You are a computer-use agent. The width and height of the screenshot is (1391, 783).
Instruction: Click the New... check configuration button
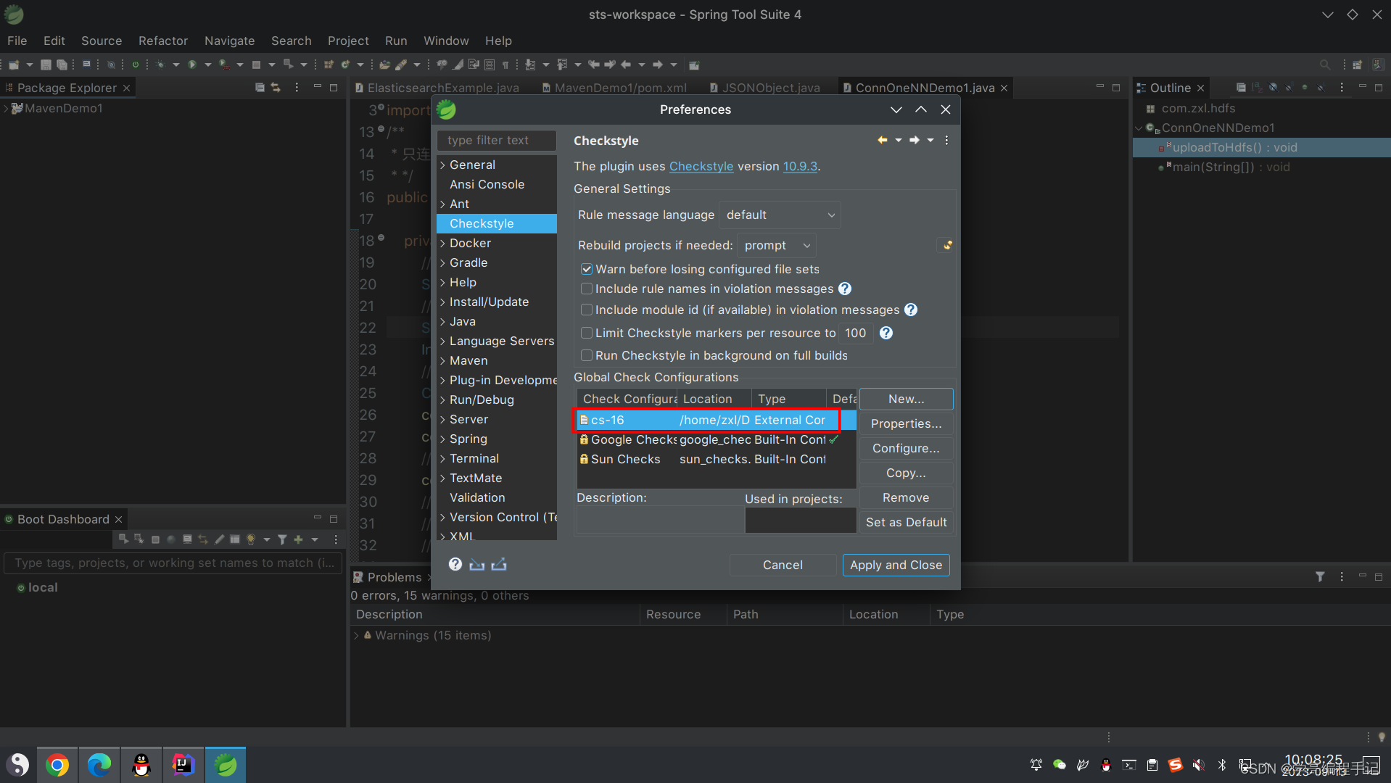[906, 399]
